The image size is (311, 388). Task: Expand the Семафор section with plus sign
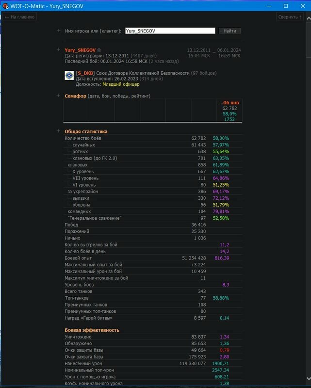click(x=59, y=96)
